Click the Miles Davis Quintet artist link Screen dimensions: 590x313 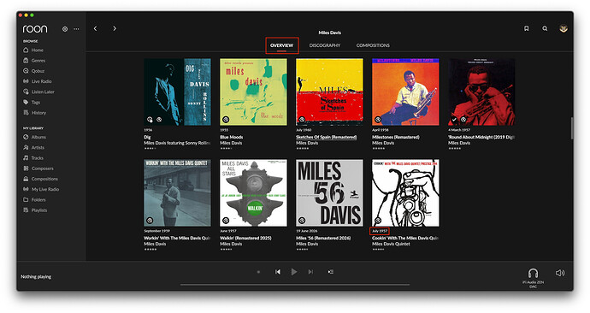(x=391, y=244)
